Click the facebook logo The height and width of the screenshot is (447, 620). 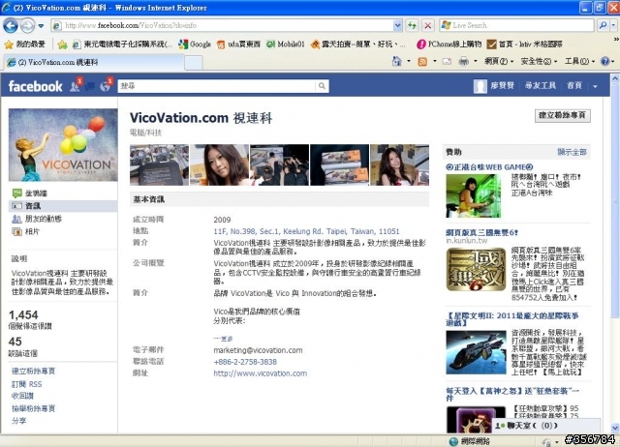[x=35, y=86]
